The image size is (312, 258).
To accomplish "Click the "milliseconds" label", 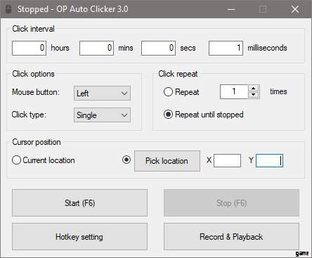I will click(267, 48).
